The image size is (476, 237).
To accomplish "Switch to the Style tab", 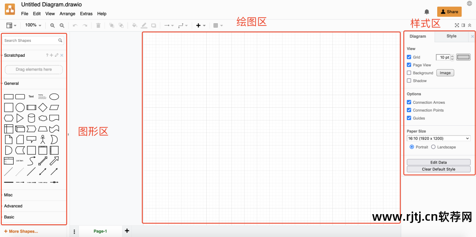I will coord(451,36).
